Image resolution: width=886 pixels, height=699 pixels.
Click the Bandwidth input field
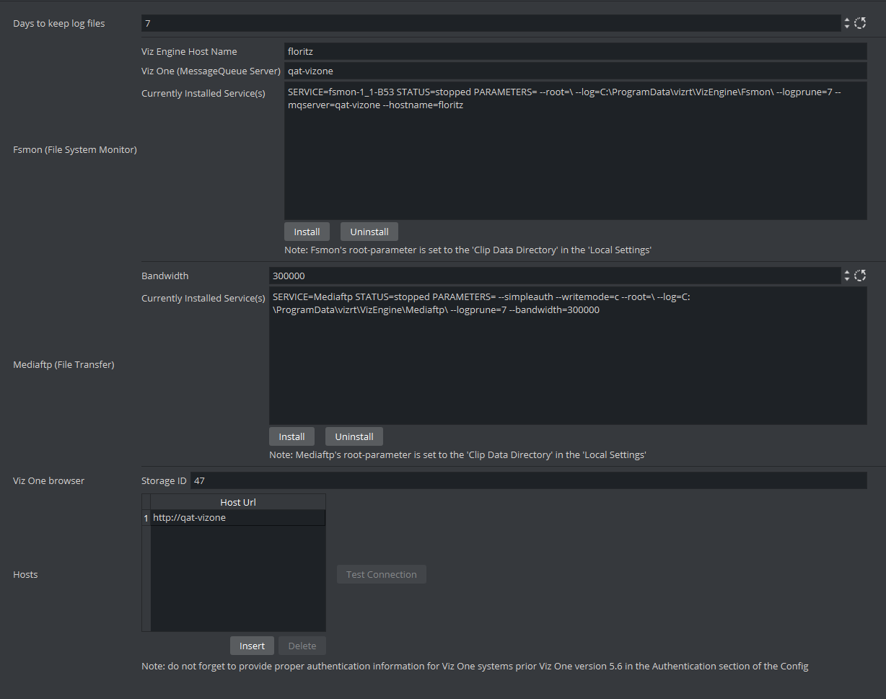pyautogui.click(x=554, y=276)
